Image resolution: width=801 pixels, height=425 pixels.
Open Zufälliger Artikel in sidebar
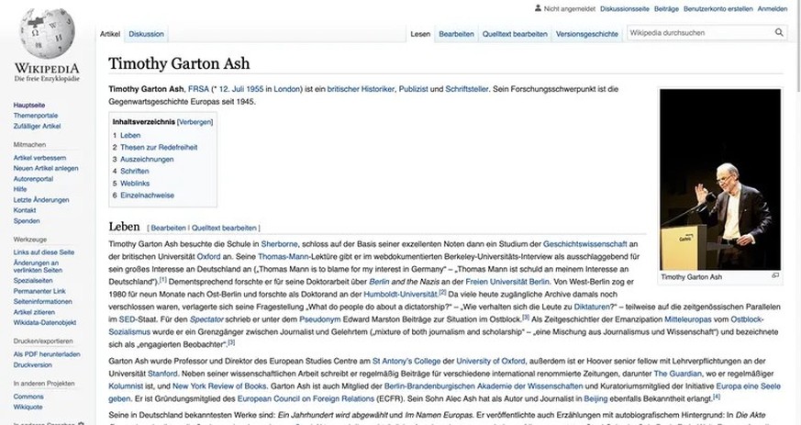click(x=37, y=126)
